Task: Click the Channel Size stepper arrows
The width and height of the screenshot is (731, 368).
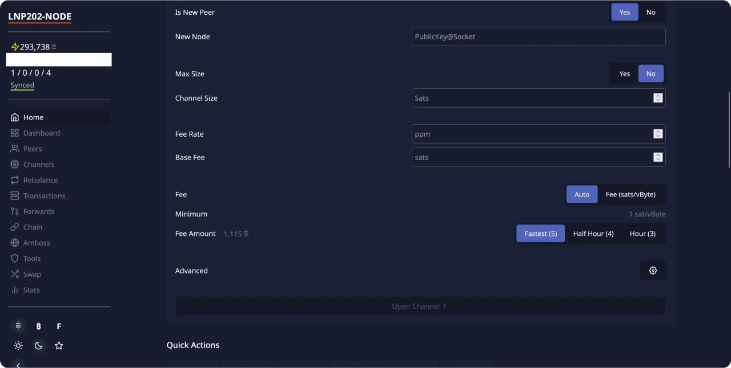Action: pyautogui.click(x=658, y=98)
